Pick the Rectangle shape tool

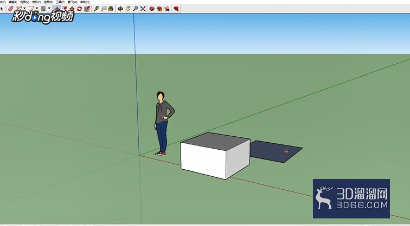tap(43, 9)
